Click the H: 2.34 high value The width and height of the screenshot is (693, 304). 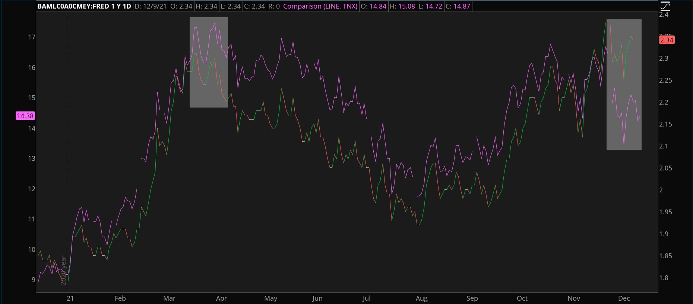tap(206, 6)
